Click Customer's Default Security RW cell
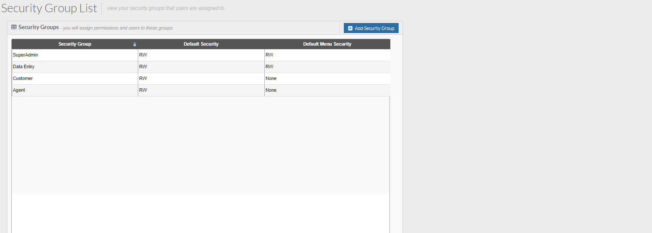Screen dimensions: 652x233 [143, 79]
